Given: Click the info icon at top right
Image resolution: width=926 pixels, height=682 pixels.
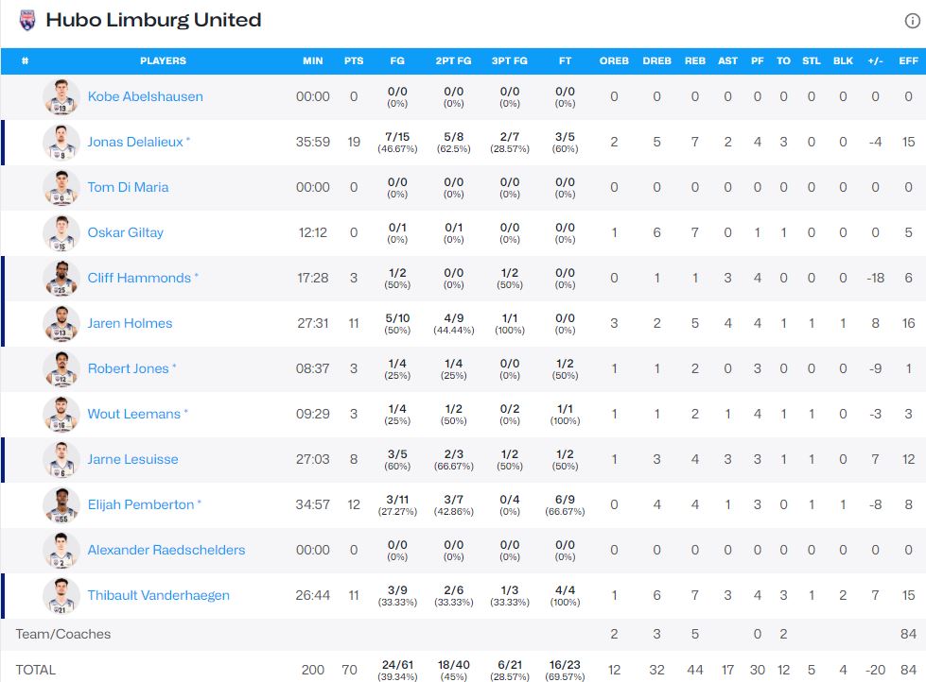Looking at the screenshot, I should click(x=912, y=21).
